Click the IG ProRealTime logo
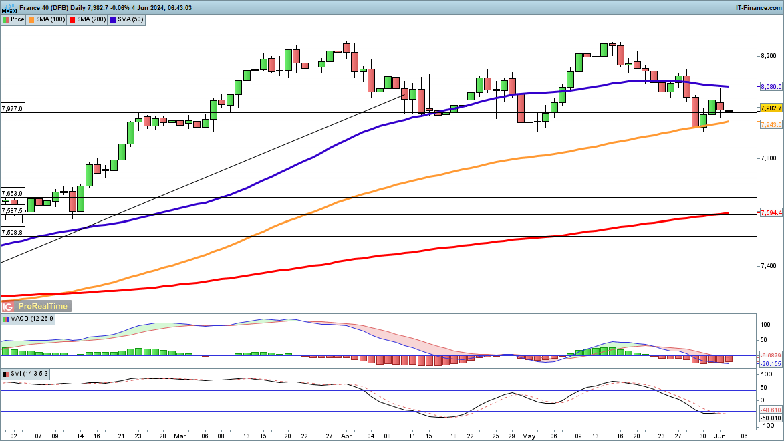 coord(36,306)
